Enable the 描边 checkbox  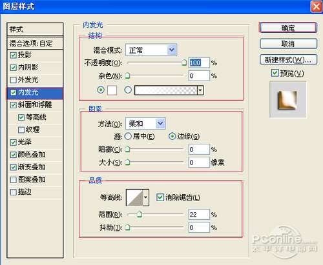(14, 192)
